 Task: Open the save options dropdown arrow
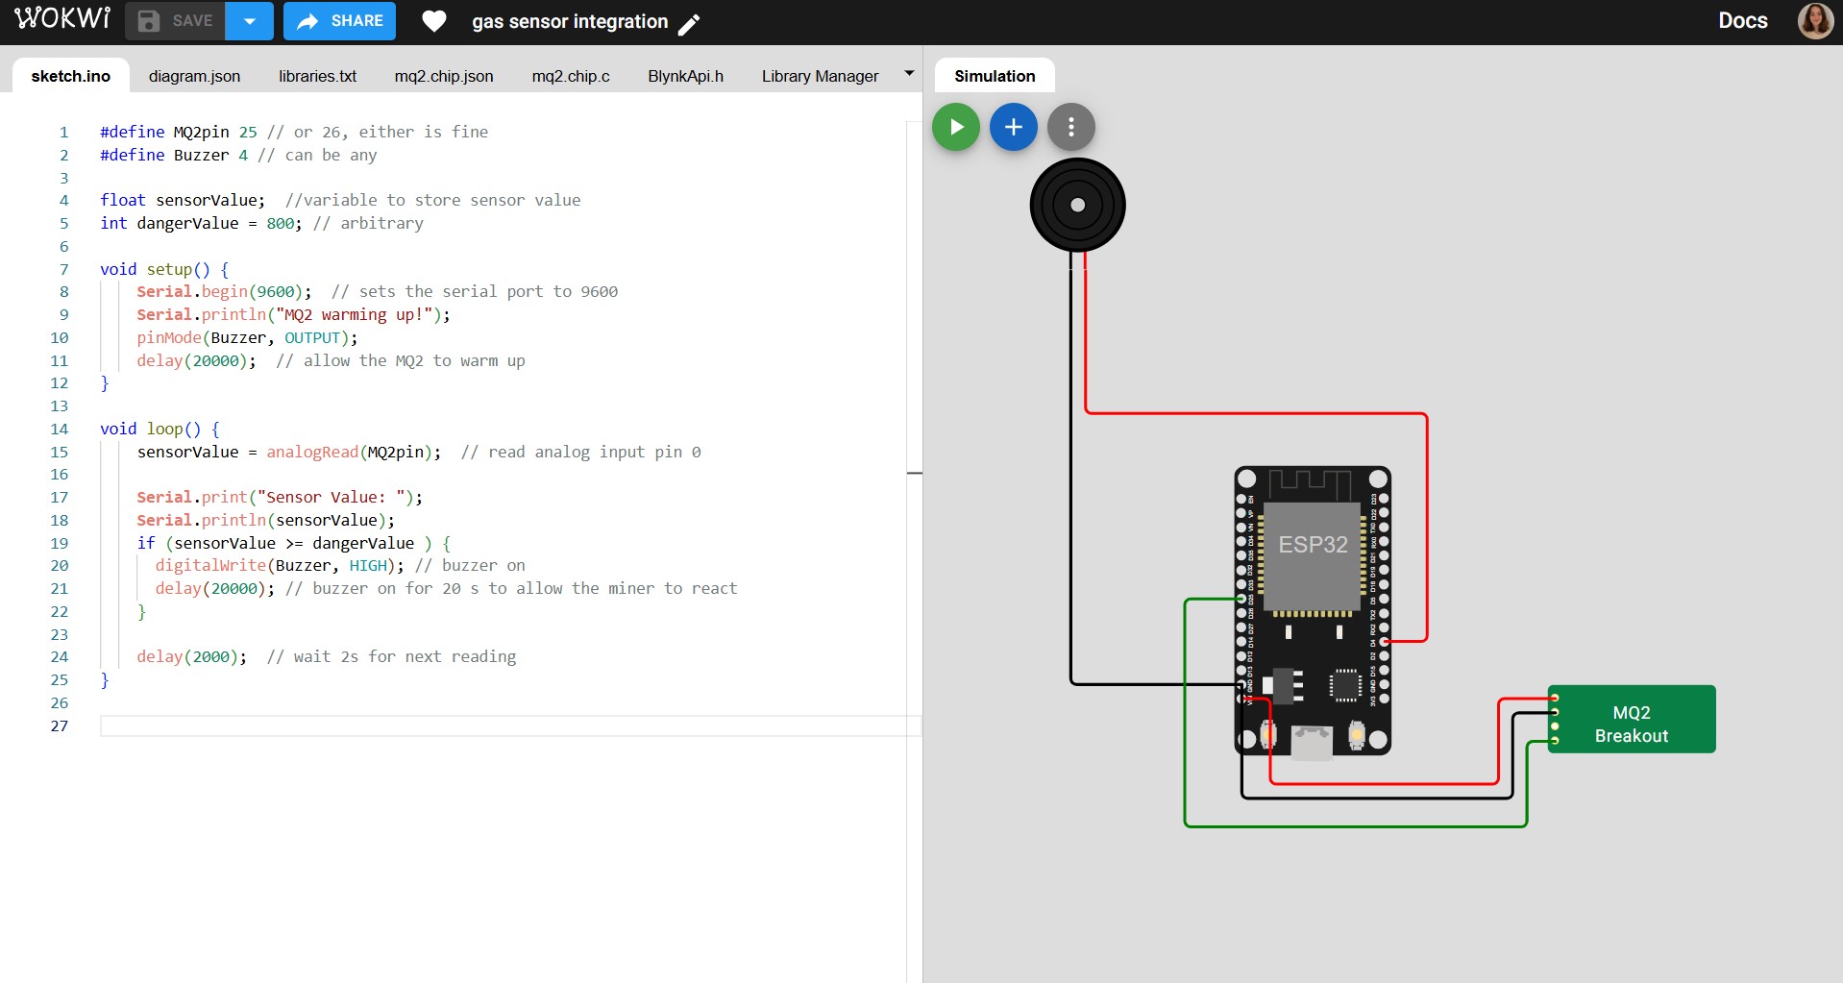(250, 21)
